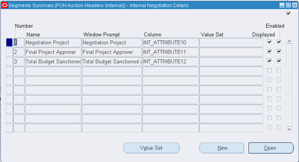Click Final Project Approver name field
Image resolution: width=299 pixels, height=162 pixels.
pos(53,52)
